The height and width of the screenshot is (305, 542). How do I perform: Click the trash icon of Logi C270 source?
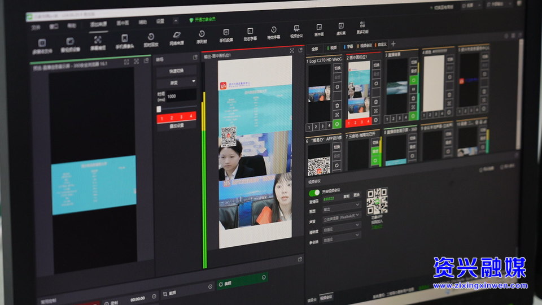tap(337, 106)
